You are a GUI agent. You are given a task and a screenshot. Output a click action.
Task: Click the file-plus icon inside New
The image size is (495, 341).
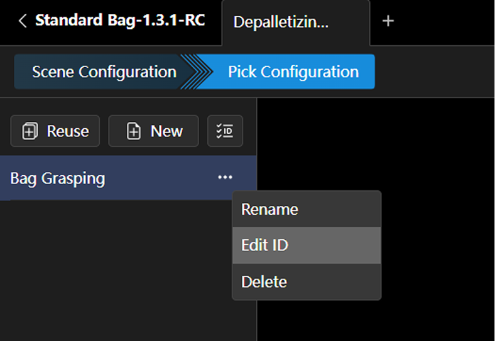point(134,131)
